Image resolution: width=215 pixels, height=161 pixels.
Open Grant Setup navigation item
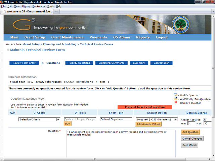click(x=35, y=37)
